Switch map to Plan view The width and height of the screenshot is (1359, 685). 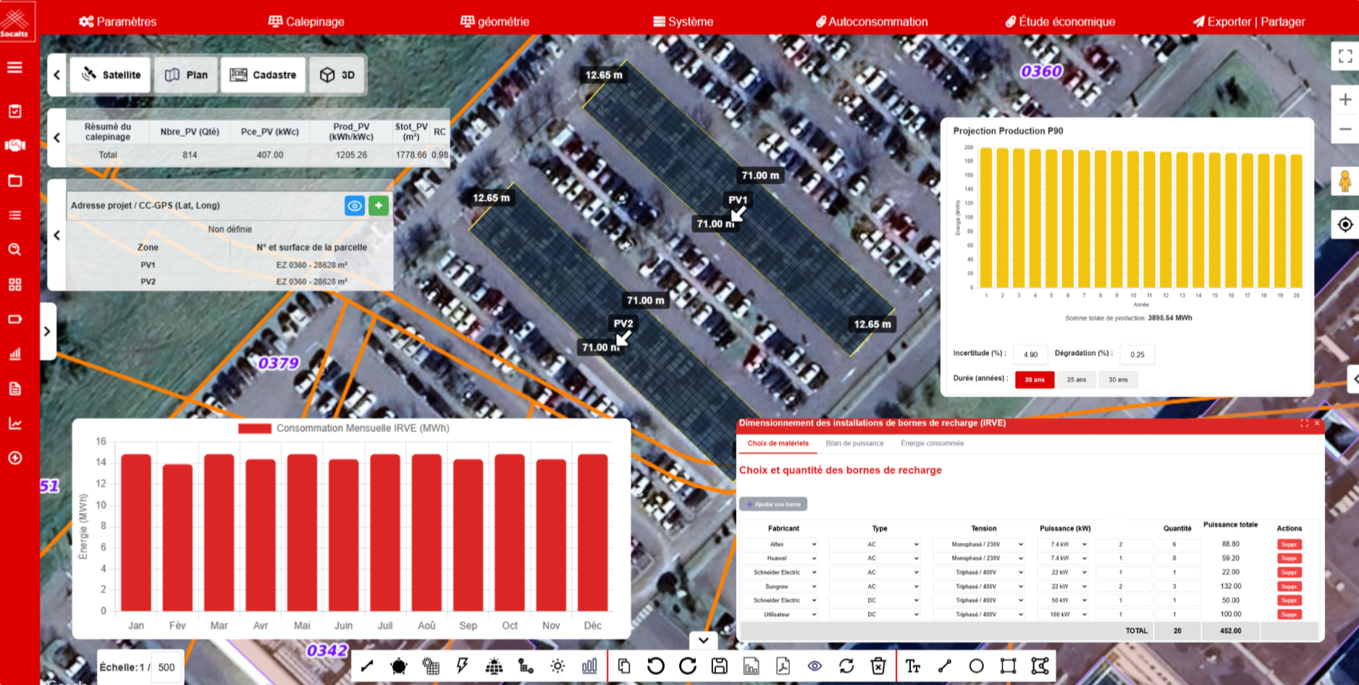click(186, 75)
